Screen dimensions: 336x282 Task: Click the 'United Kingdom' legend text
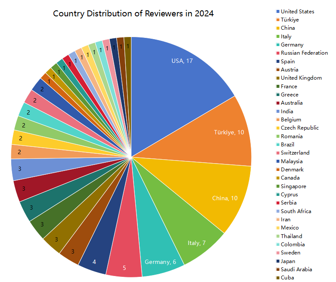[x=301, y=78]
